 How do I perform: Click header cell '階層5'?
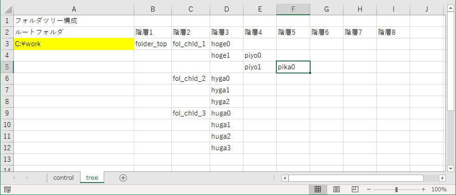point(293,32)
